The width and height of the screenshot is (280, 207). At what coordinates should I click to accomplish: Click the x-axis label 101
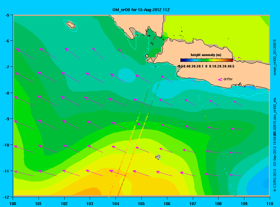point(38,203)
